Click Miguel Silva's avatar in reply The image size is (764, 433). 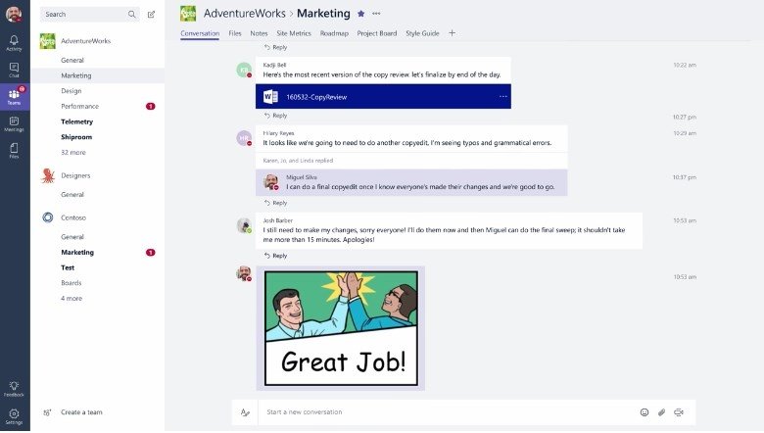pyautogui.click(x=271, y=181)
